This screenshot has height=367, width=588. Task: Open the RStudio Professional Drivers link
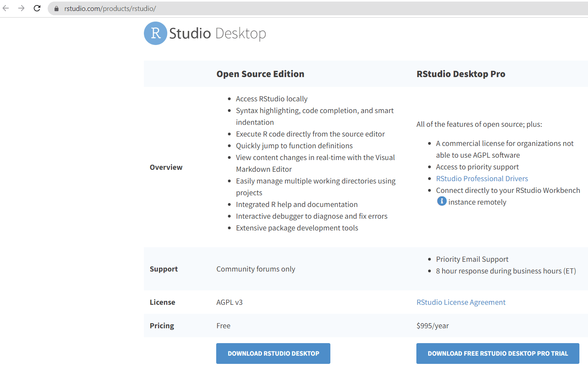(482, 179)
